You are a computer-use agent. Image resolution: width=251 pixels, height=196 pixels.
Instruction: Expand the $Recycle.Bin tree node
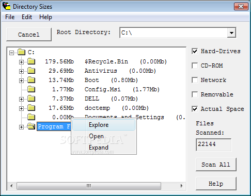pos(21,62)
